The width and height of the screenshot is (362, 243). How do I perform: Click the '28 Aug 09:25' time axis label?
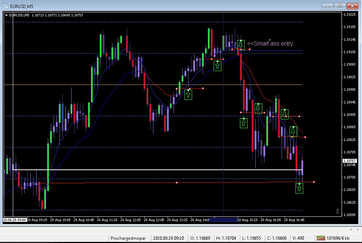(37, 220)
